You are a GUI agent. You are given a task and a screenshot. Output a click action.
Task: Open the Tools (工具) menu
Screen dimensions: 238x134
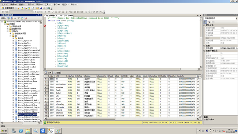pyautogui.click(x=48, y=4)
